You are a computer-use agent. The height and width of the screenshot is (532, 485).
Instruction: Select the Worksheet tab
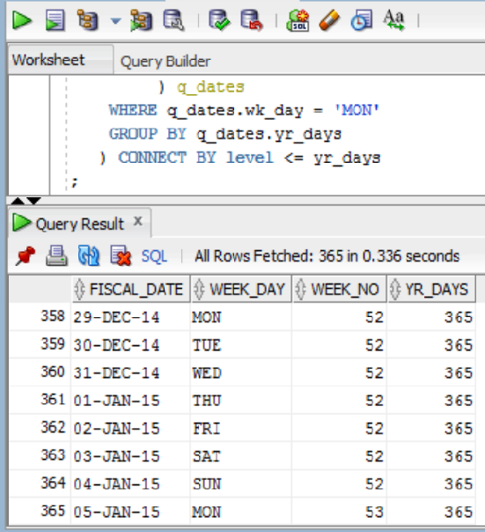pos(48,60)
